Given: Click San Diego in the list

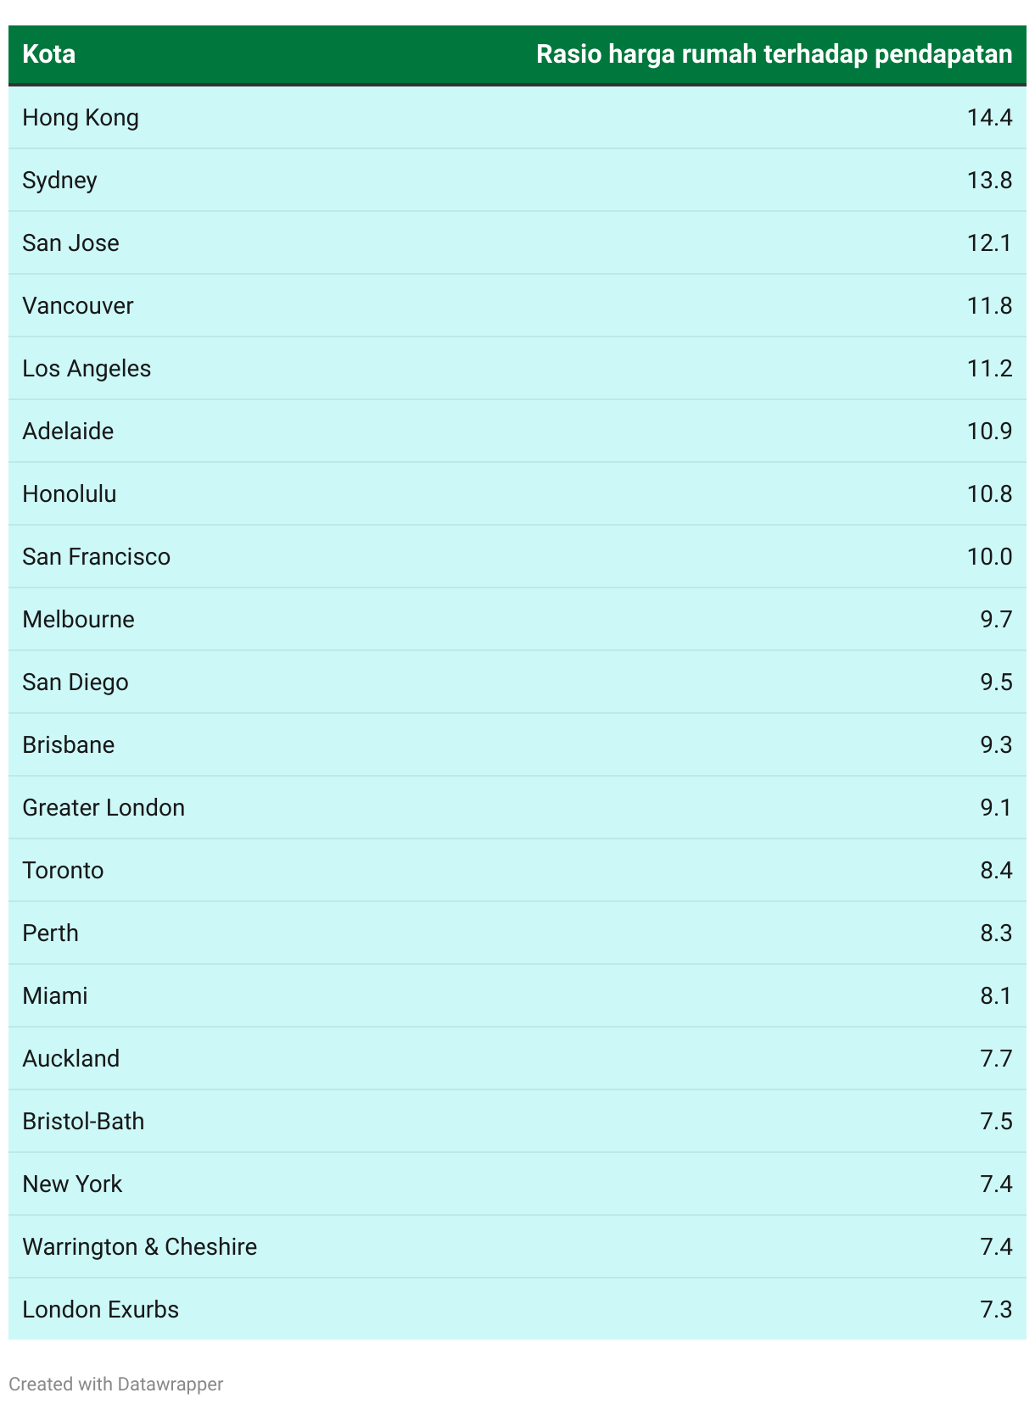Looking at the screenshot, I should (76, 682).
